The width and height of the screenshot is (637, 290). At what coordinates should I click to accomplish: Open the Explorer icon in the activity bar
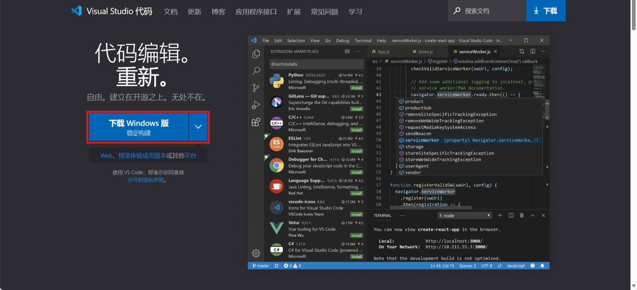tap(256, 54)
